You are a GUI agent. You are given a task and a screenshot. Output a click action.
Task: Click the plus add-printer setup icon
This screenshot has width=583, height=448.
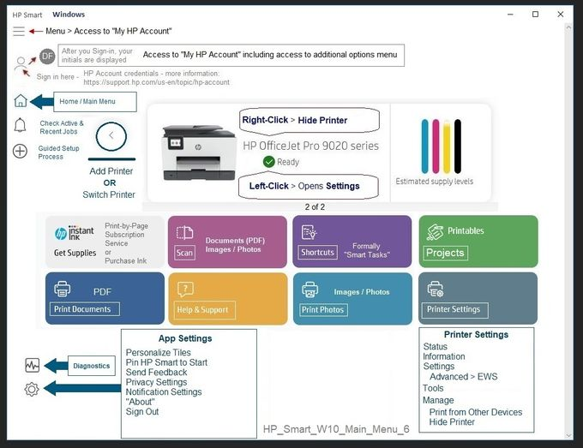(20, 152)
